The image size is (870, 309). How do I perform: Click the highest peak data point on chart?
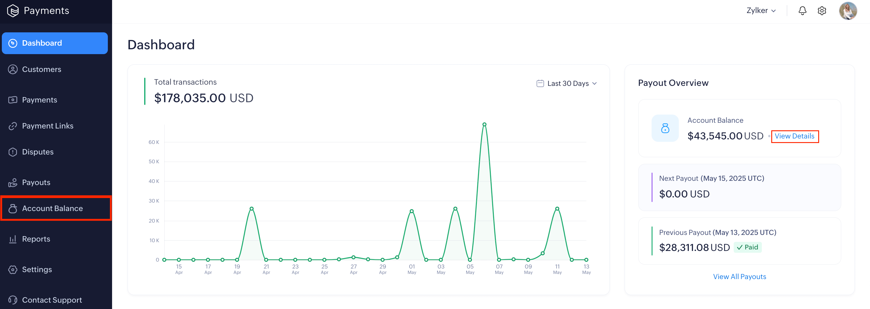(484, 125)
